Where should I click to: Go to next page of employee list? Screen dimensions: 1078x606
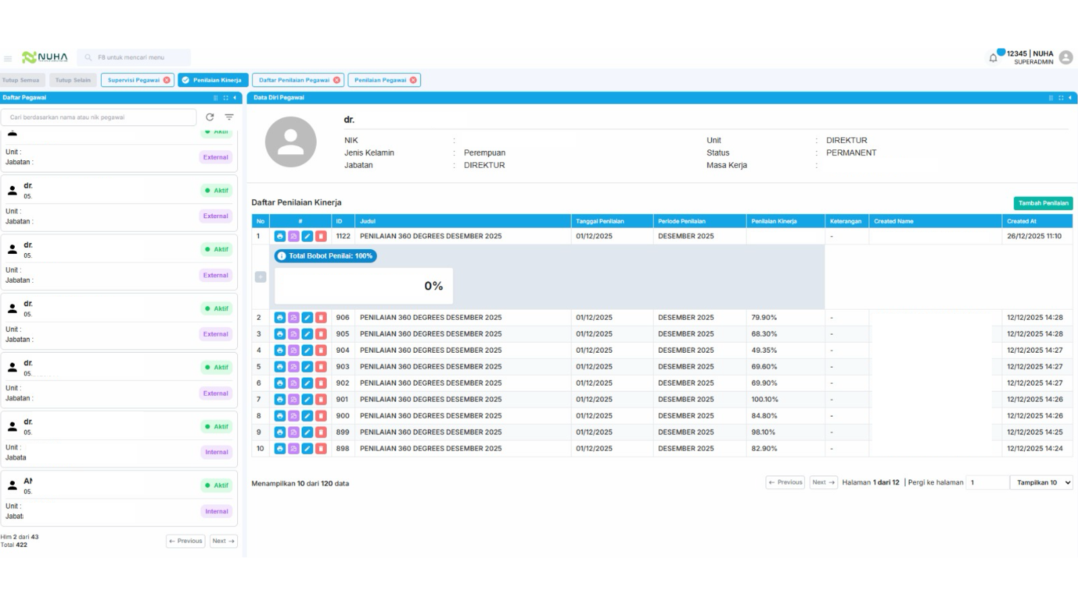[223, 541]
